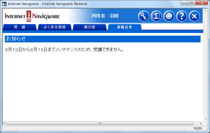Open the よくある質問 tab
This screenshot has width=210, height=133.
[54, 27]
